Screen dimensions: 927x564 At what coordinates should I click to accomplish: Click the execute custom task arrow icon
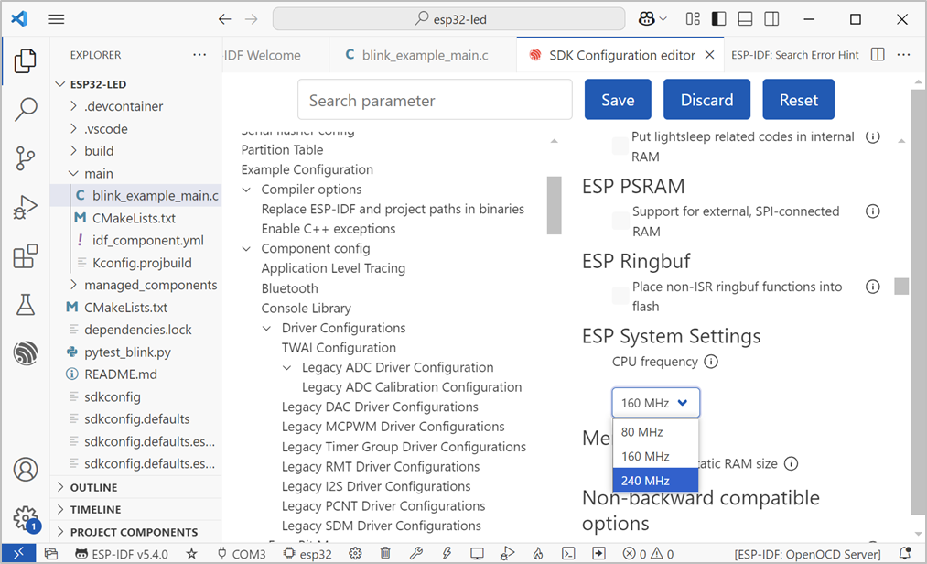point(598,554)
